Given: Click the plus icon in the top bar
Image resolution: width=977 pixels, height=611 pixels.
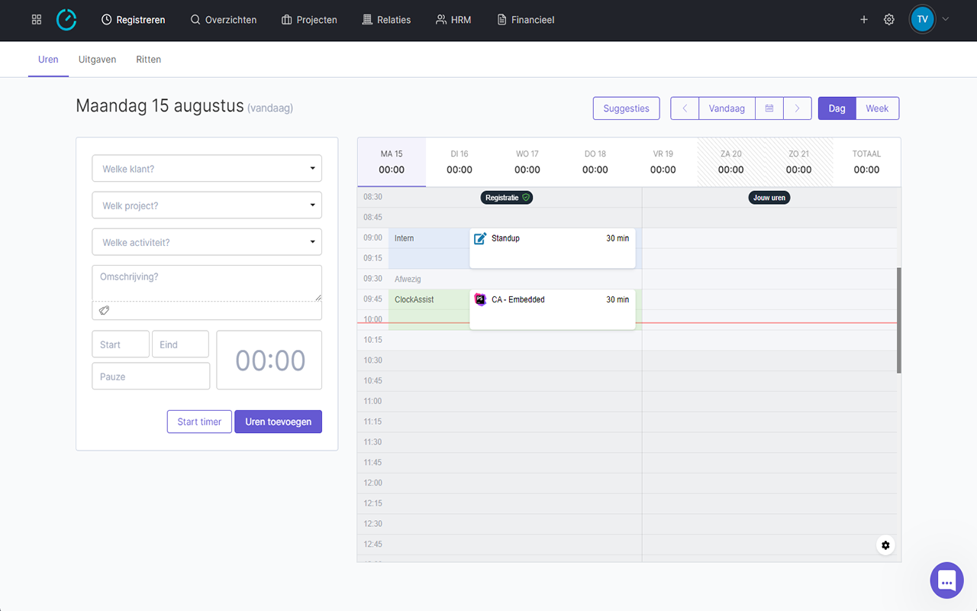Looking at the screenshot, I should 863,19.
